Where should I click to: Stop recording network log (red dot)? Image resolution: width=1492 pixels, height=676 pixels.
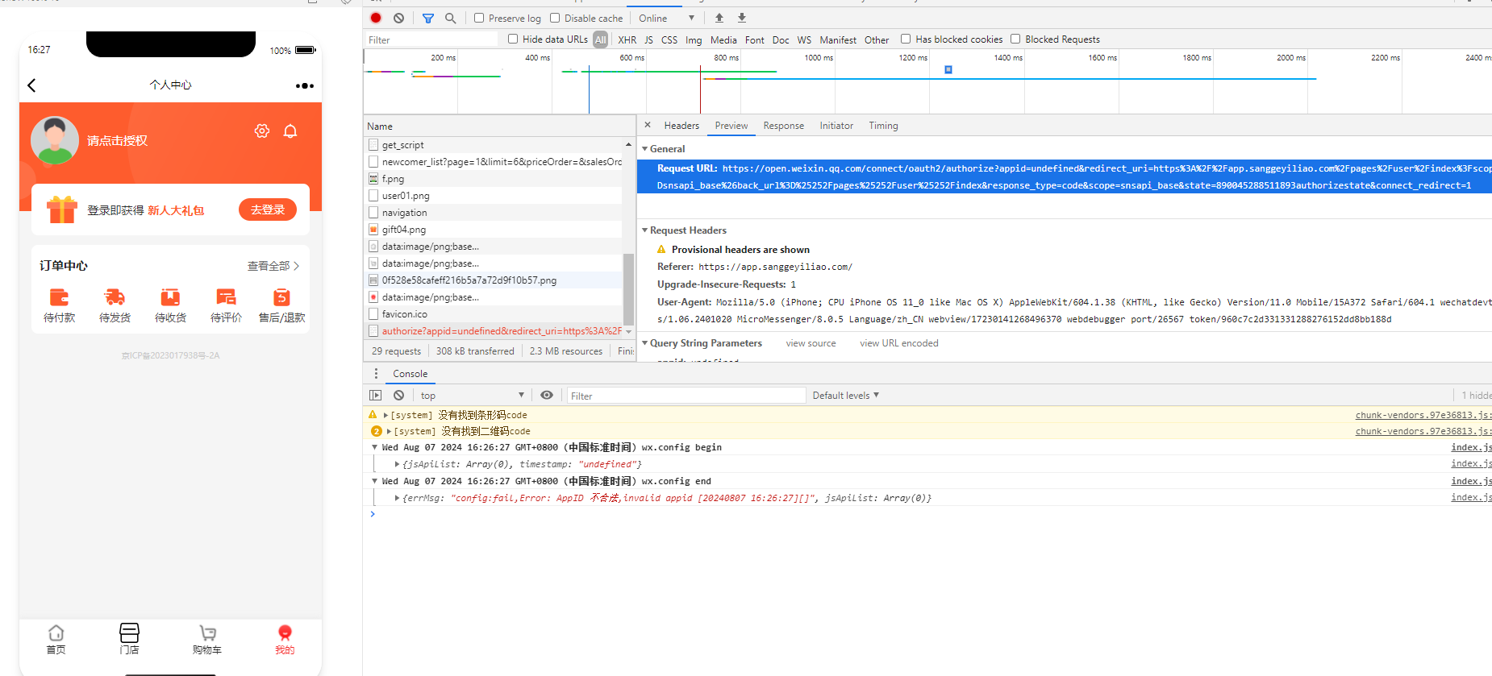coord(376,18)
